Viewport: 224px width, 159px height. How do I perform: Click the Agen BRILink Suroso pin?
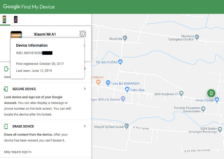(123, 99)
